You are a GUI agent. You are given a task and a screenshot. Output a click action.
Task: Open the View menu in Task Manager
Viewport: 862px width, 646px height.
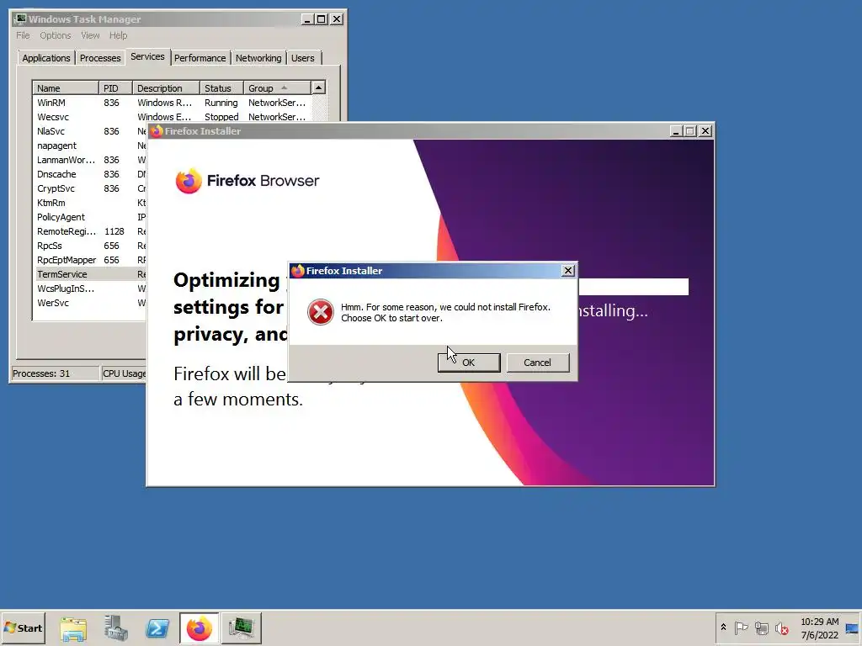pyautogui.click(x=90, y=35)
